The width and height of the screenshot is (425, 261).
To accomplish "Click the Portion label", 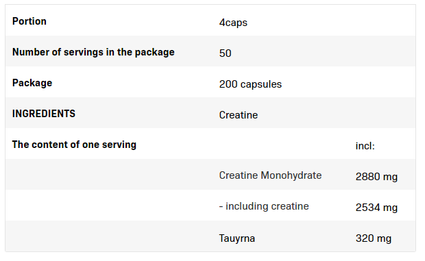I will point(29,21).
